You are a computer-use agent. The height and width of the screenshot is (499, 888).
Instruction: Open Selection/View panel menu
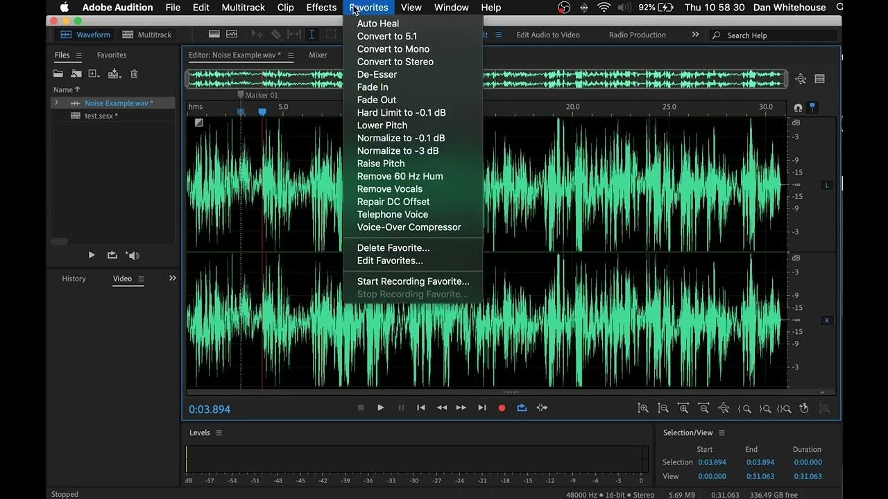tap(721, 432)
